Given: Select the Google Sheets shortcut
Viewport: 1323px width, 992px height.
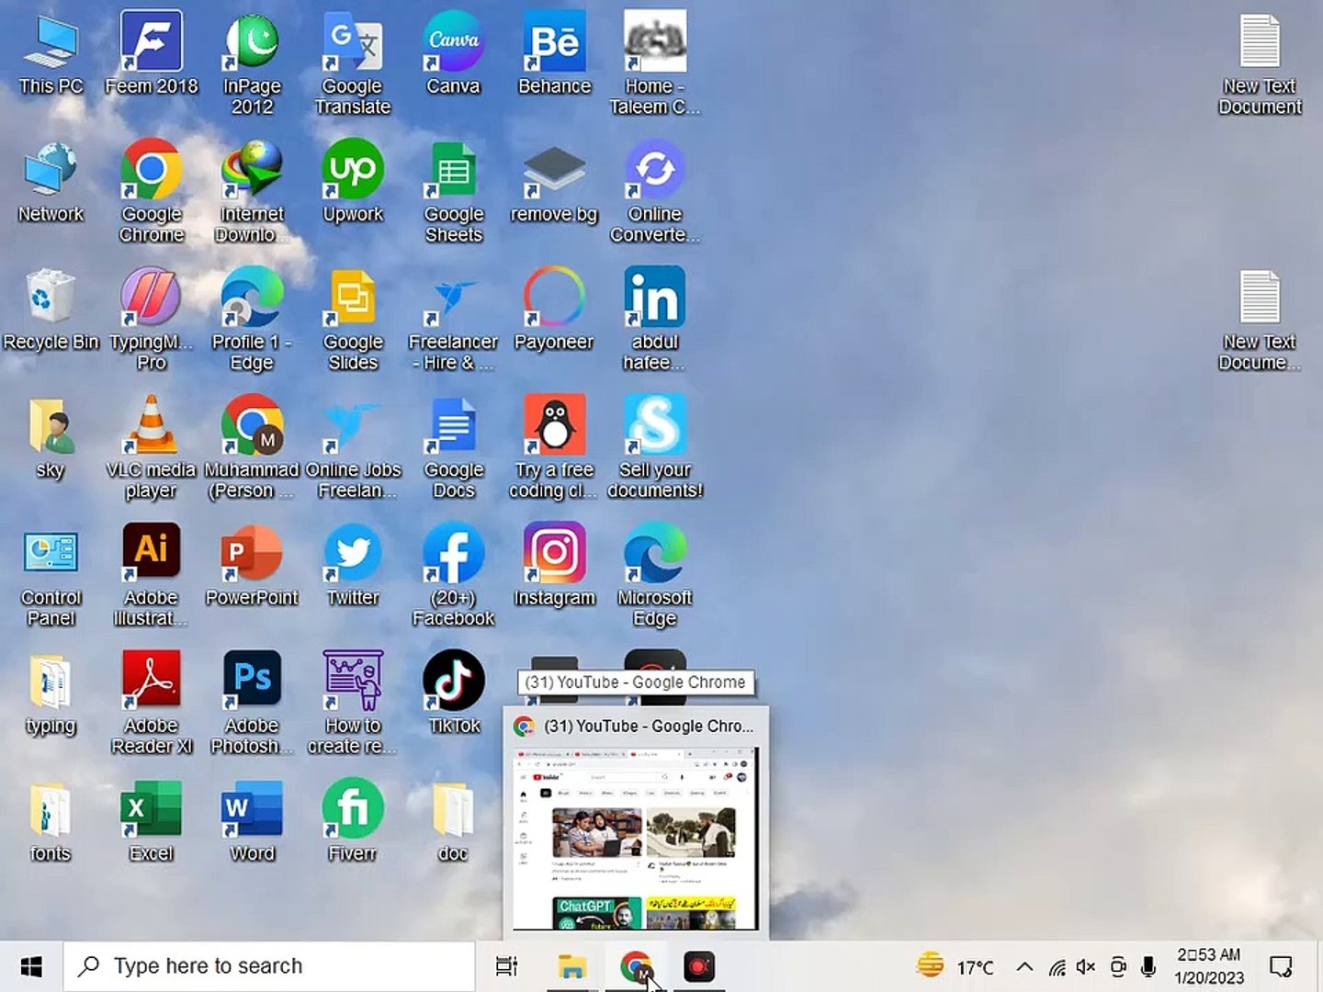Looking at the screenshot, I should [454, 192].
